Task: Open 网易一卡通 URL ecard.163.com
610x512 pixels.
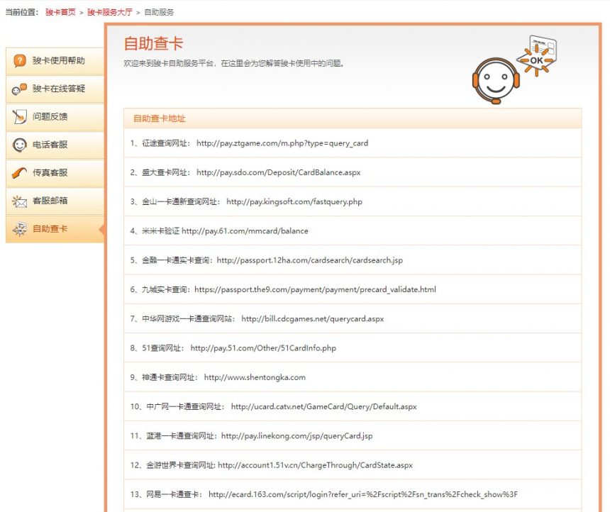Action: pos(363,494)
